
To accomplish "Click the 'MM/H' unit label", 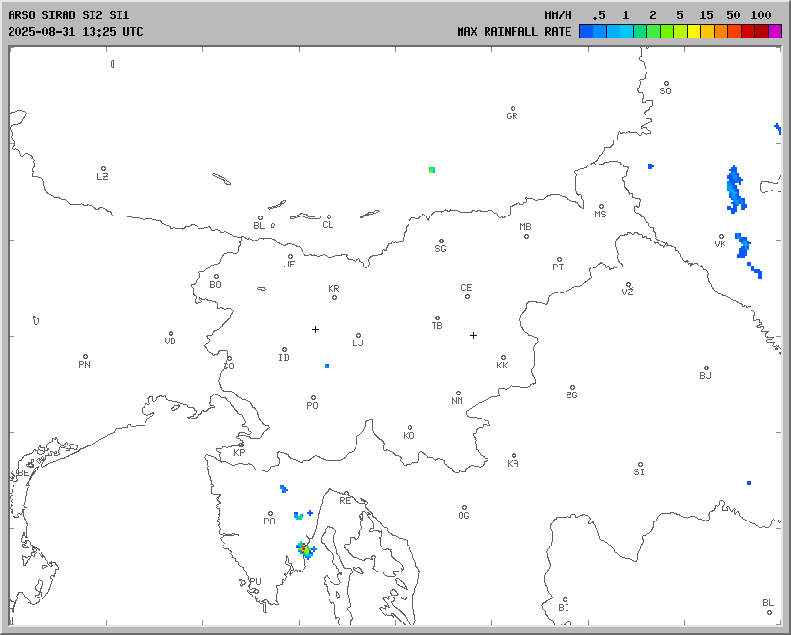I will click(558, 15).
